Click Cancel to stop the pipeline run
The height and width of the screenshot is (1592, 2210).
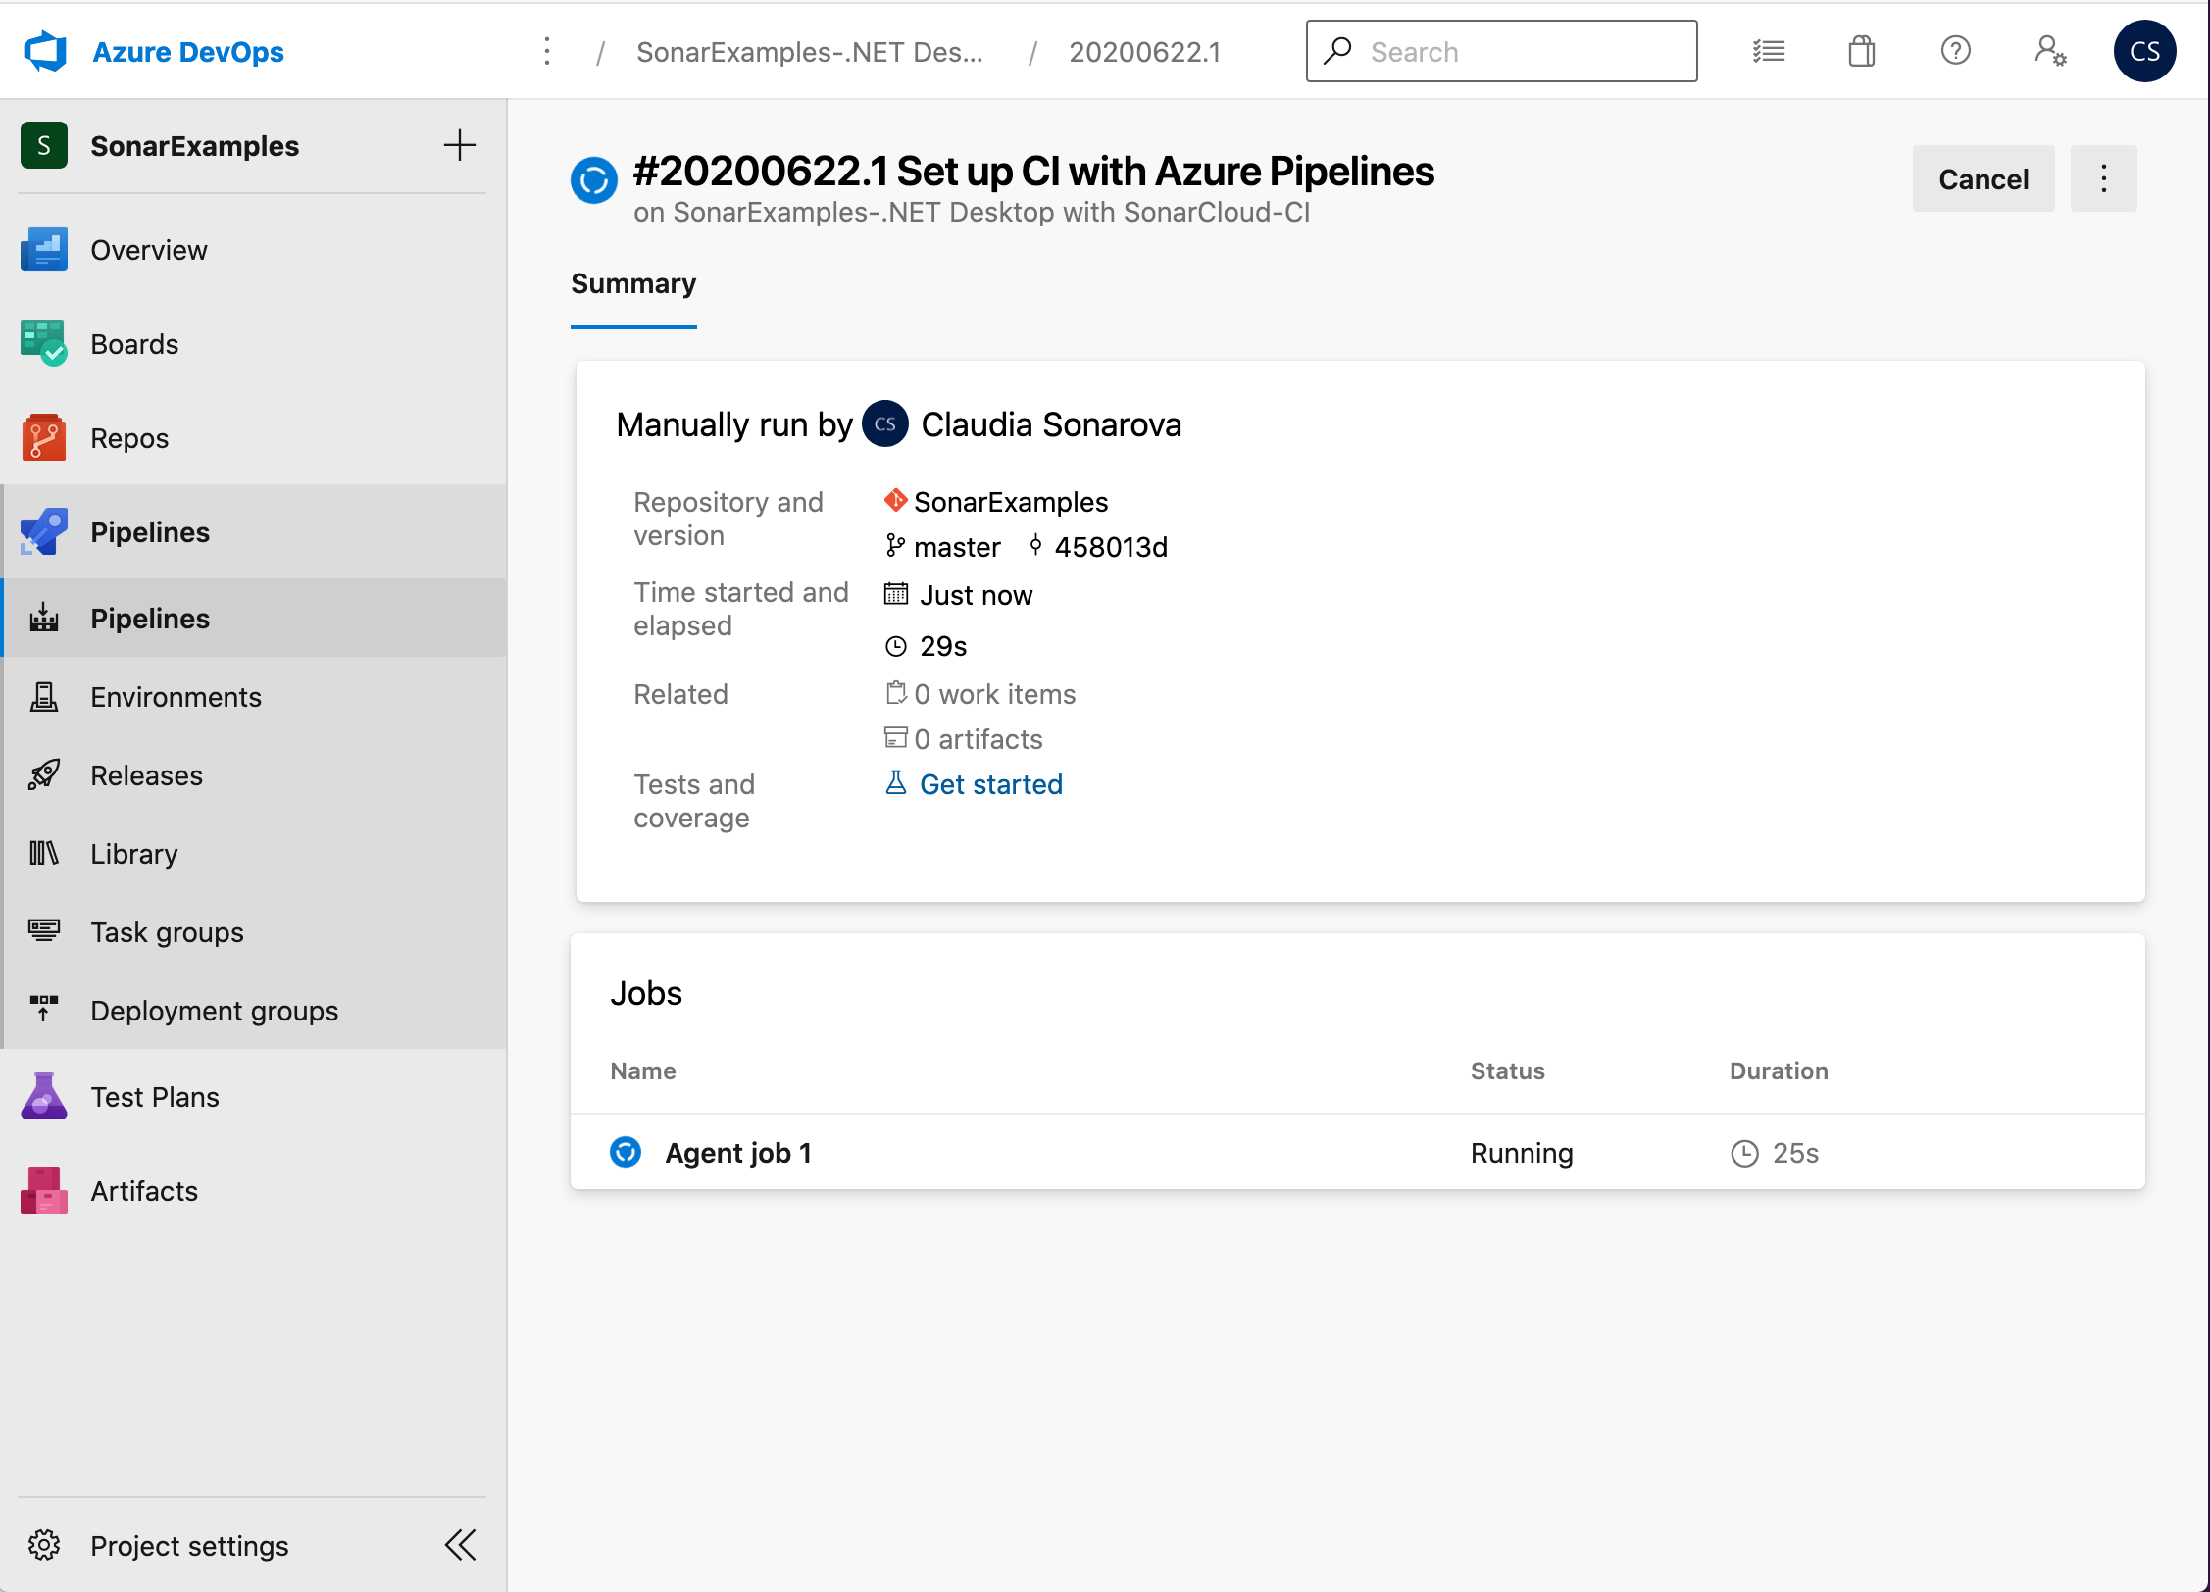1982,176
